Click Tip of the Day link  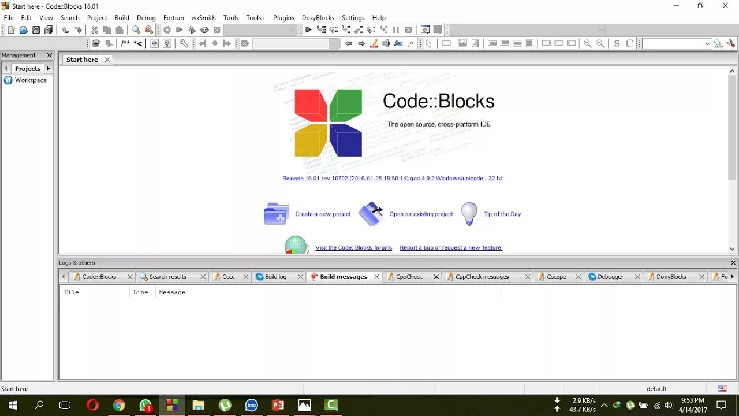tap(502, 214)
